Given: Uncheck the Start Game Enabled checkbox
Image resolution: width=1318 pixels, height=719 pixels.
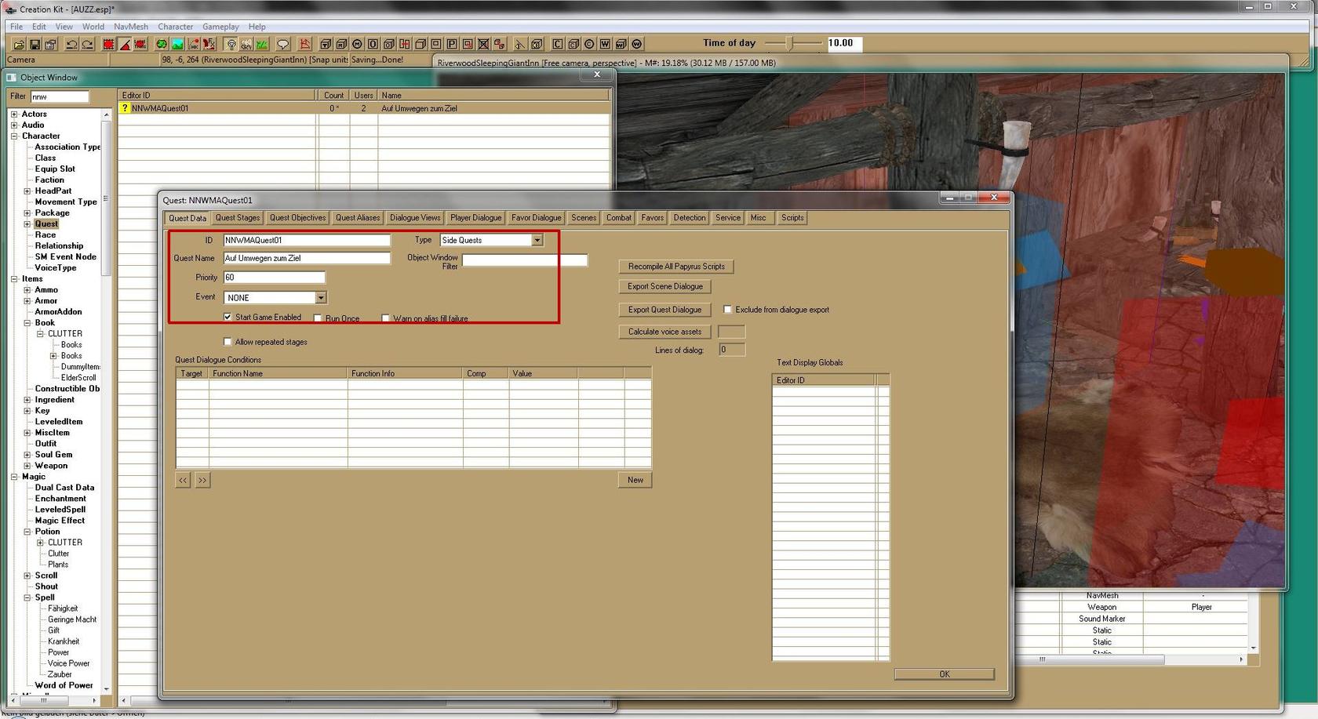Looking at the screenshot, I should [x=228, y=318].
